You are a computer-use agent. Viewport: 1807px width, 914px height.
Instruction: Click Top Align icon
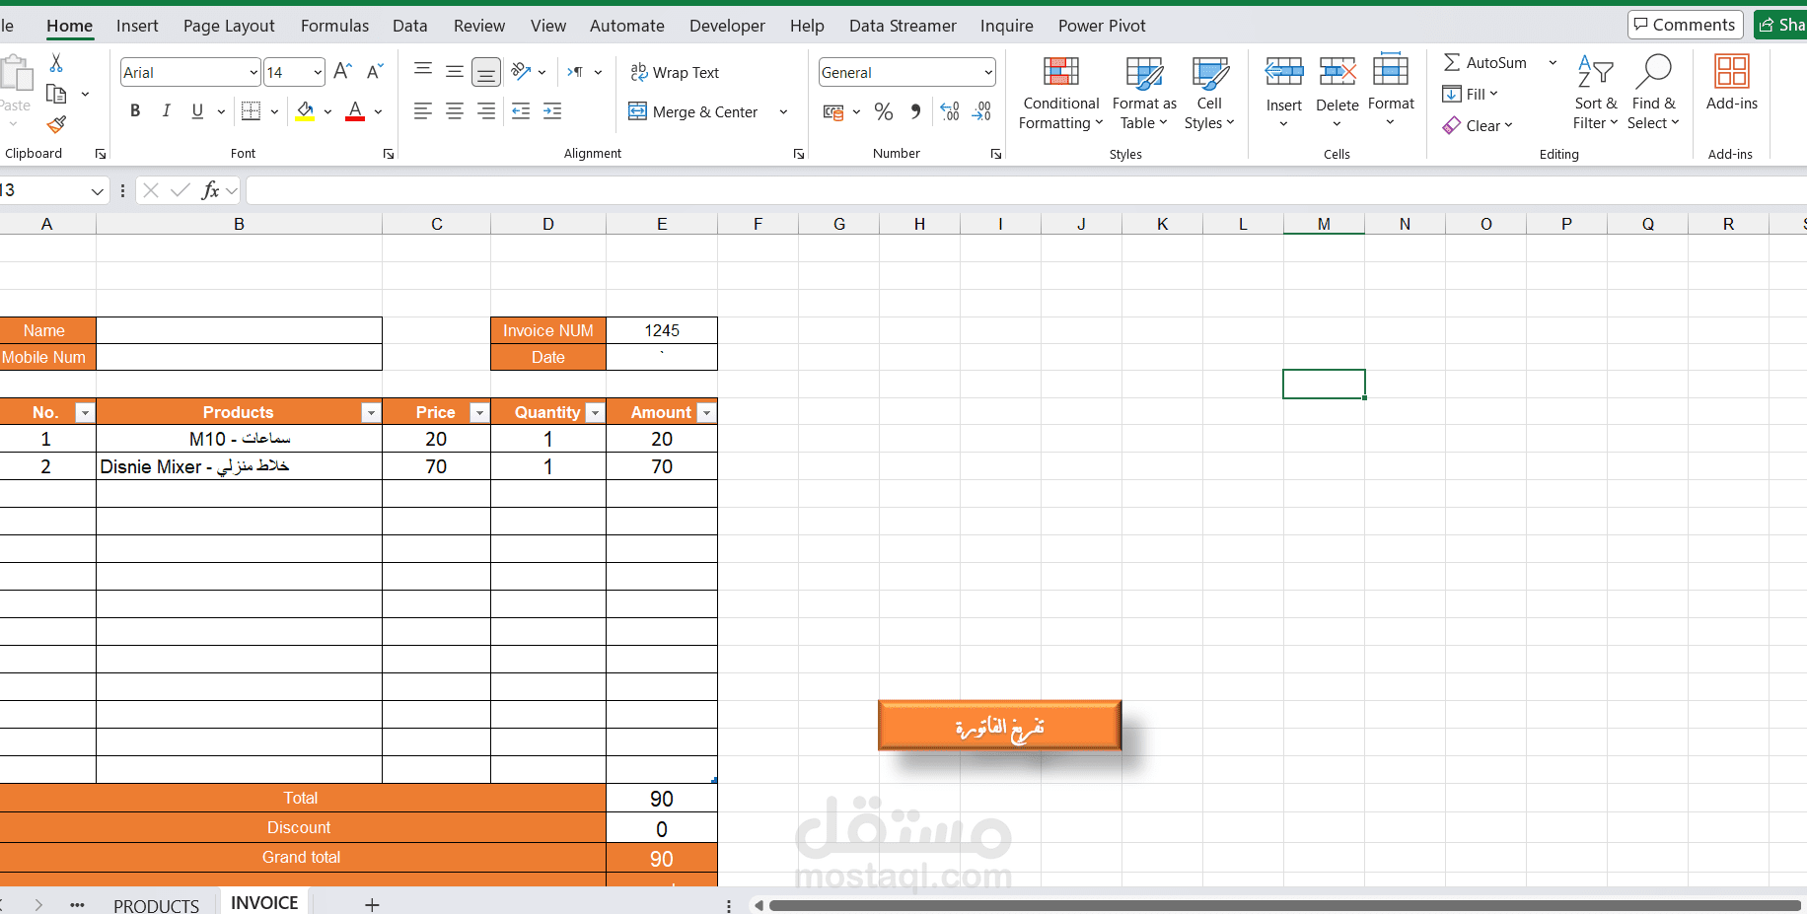tap(423, 70)
